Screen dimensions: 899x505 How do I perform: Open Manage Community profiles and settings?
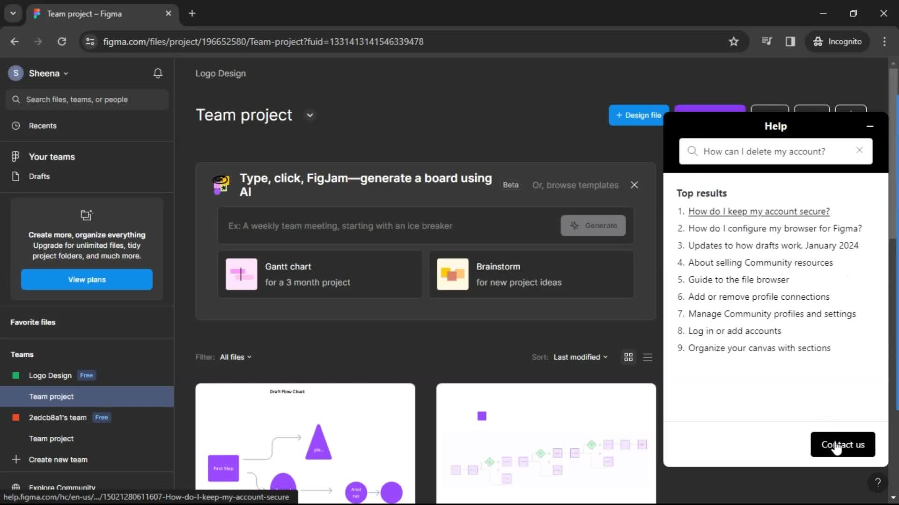772,314
